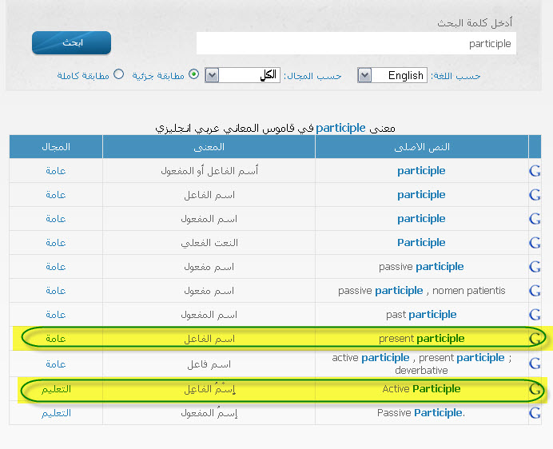Click Google icon for nomen patientis row

(x=535, y=291)
